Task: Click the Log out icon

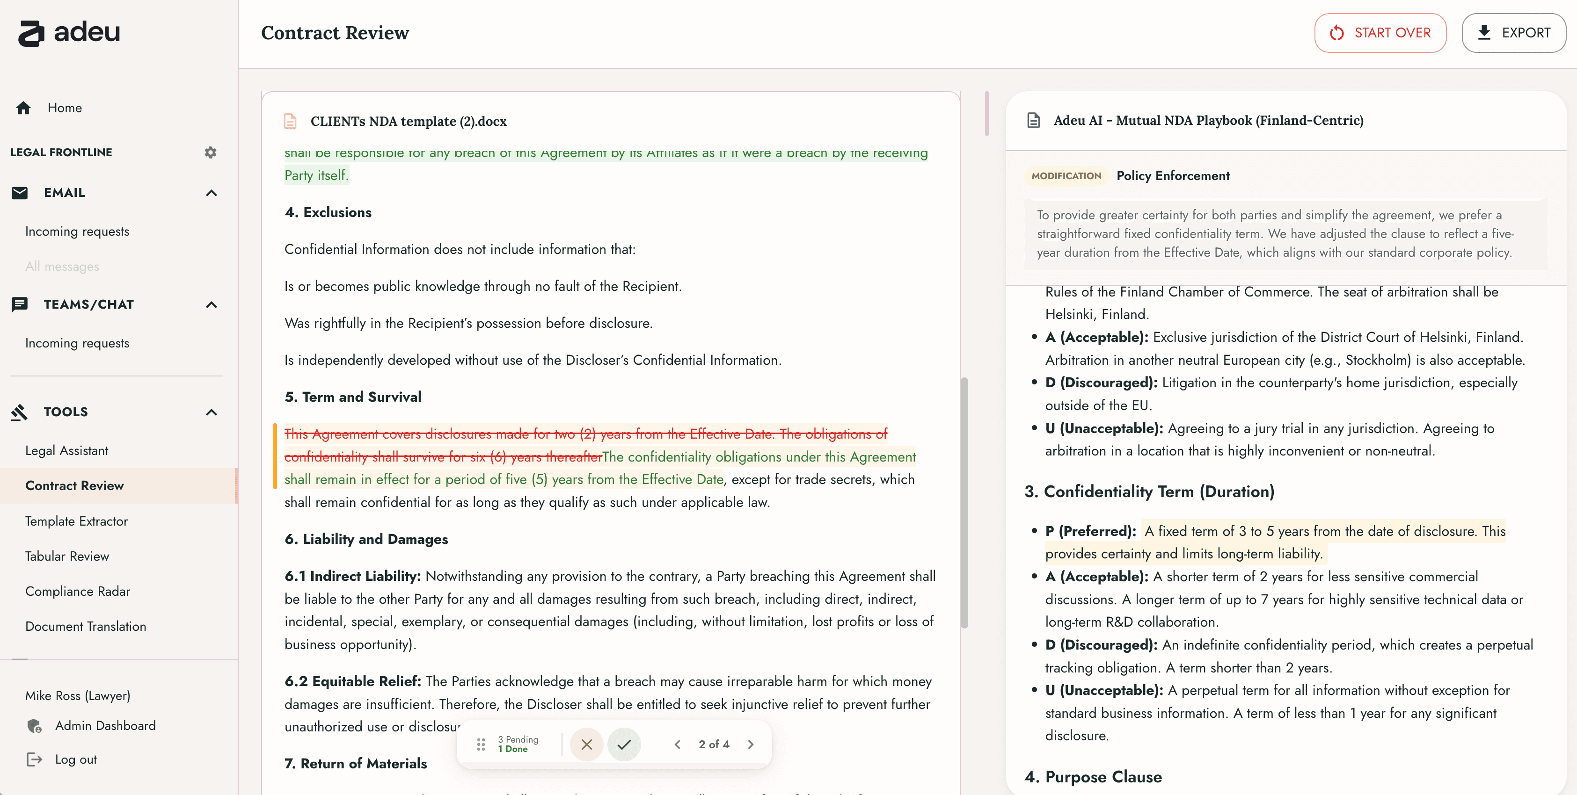Action: coord(34,759)
